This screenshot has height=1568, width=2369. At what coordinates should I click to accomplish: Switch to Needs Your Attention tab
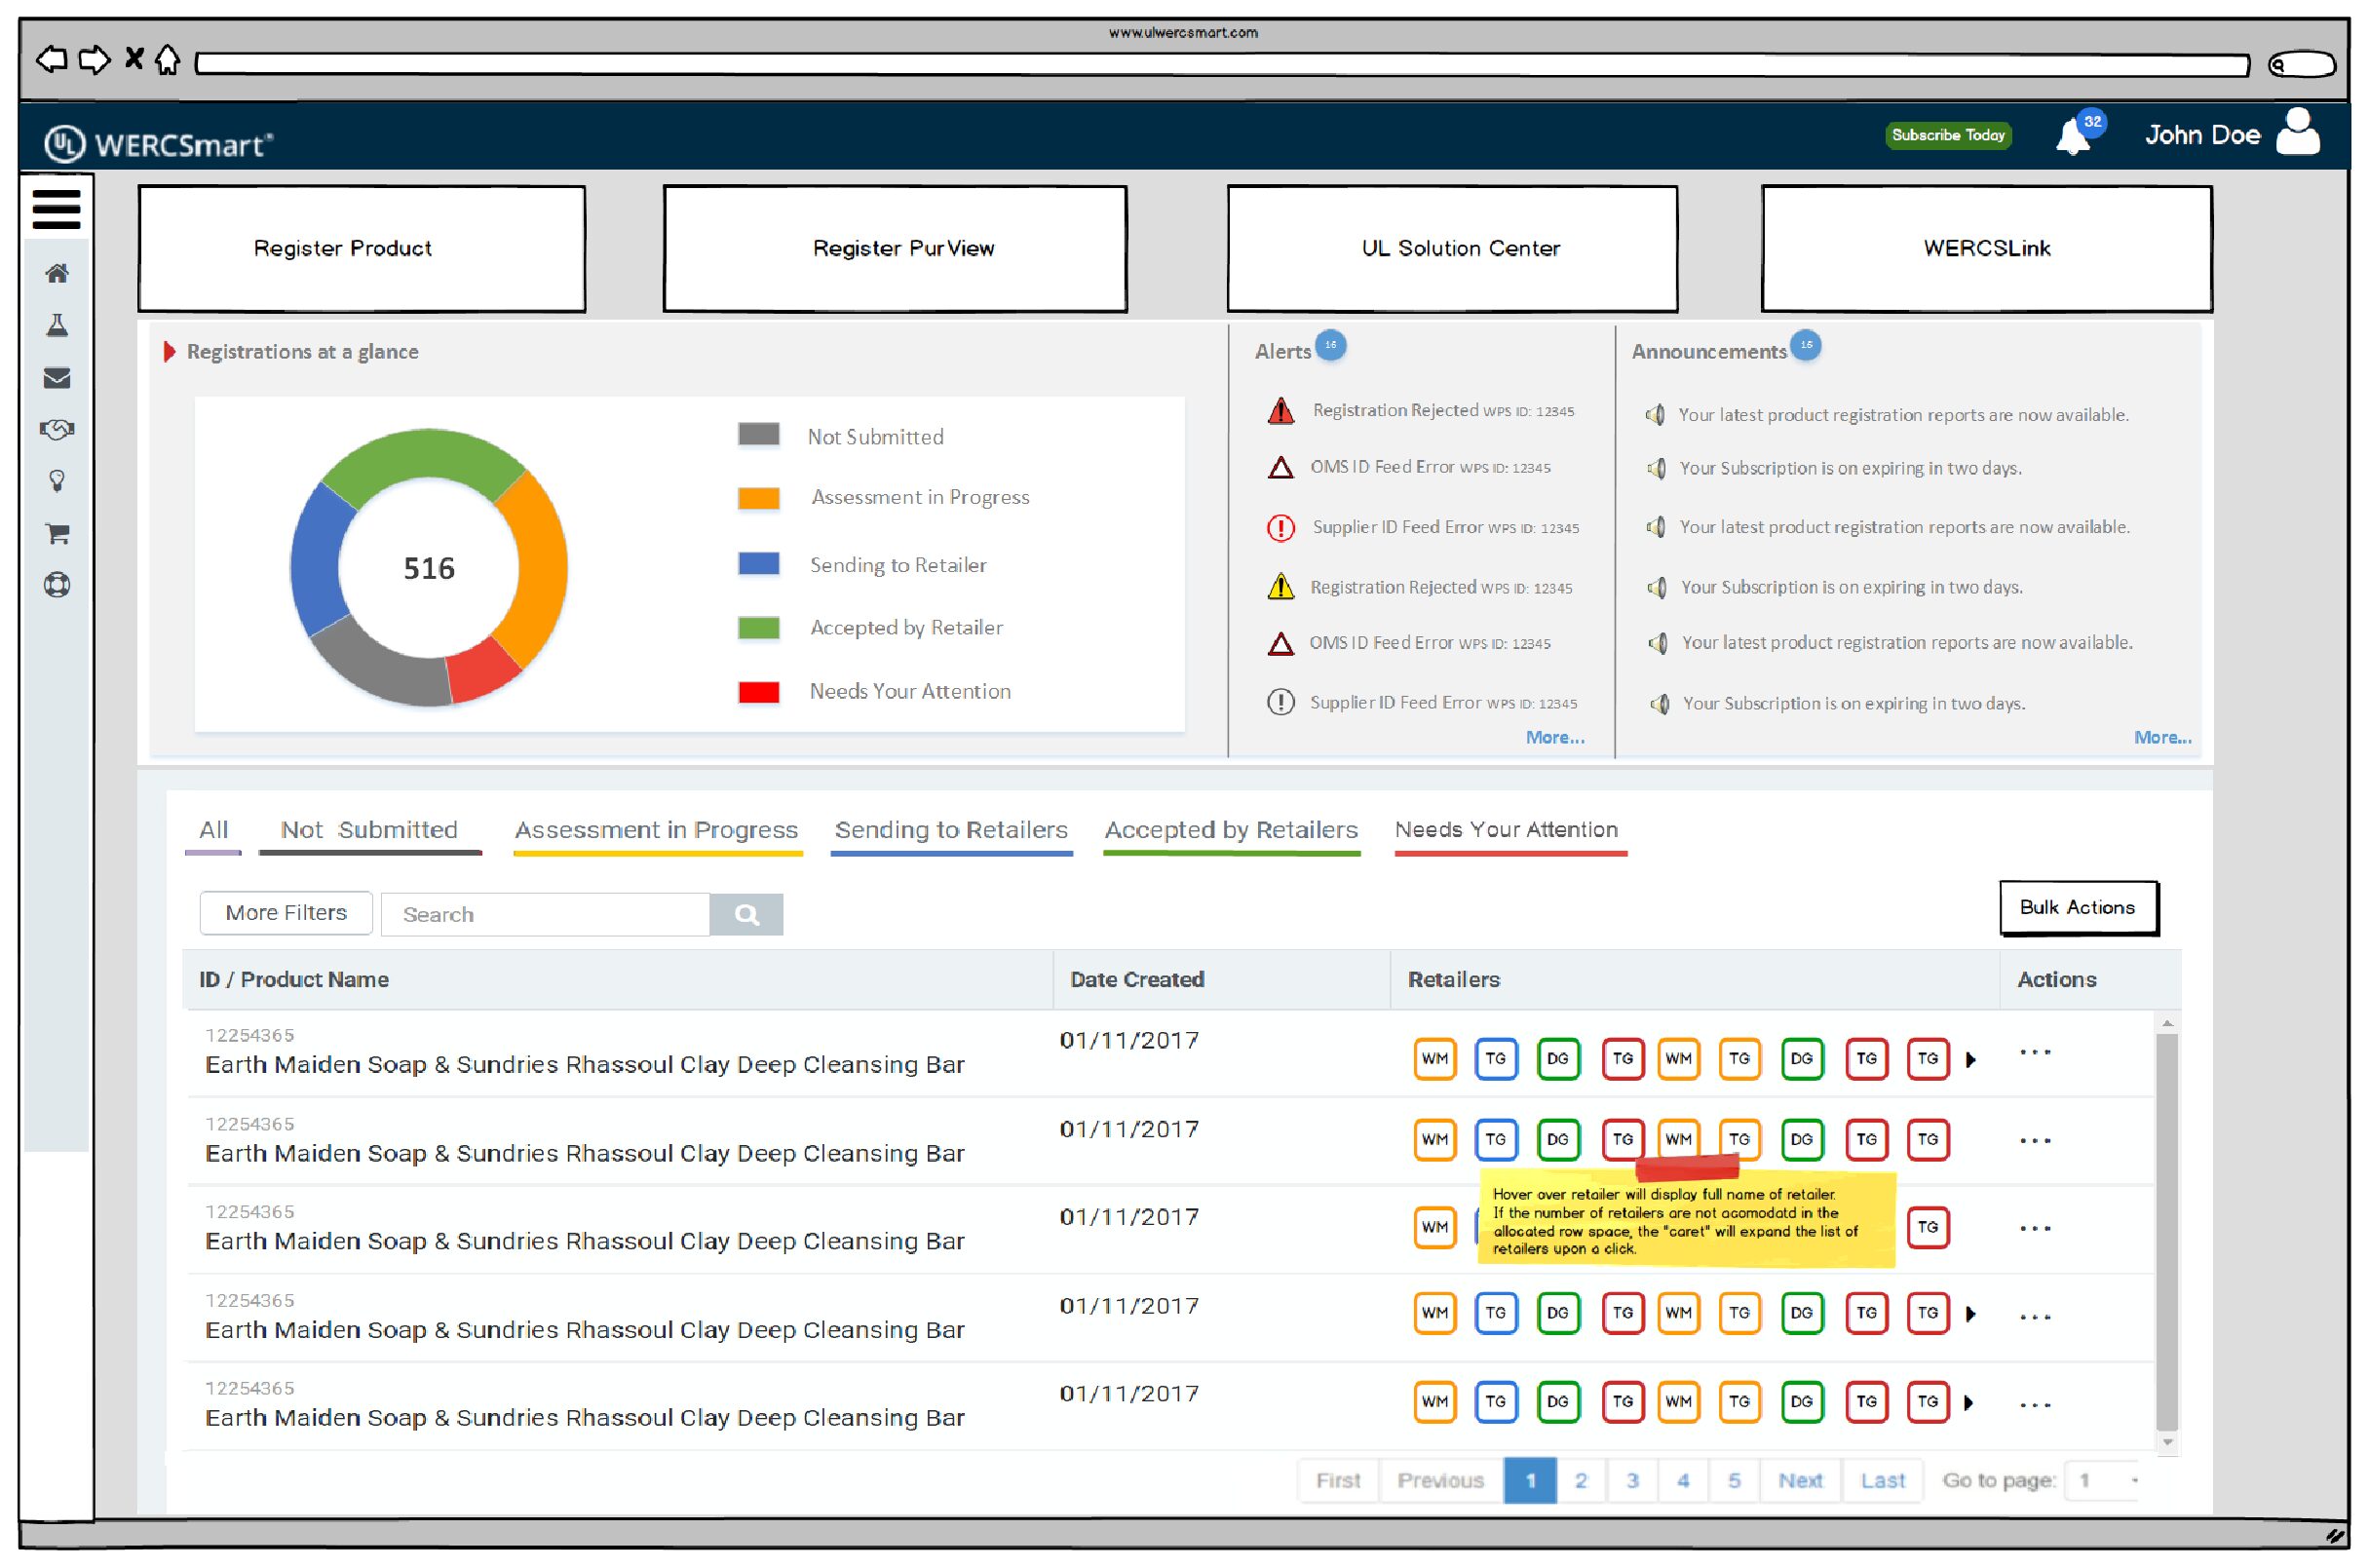tap(1507, 830)
